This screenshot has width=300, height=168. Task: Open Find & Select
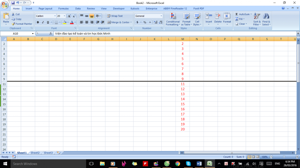(266, 19)
